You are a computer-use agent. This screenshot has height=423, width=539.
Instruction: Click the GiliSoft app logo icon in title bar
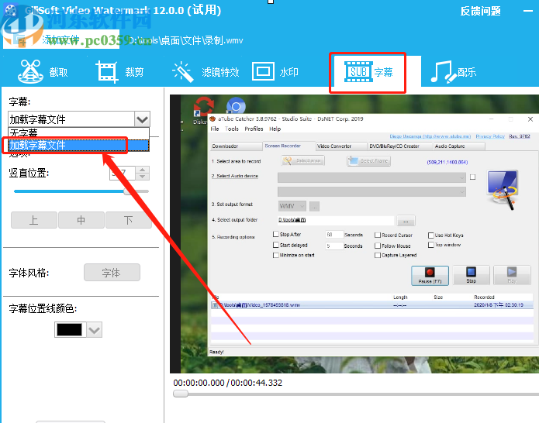click(x=11, y=10)
